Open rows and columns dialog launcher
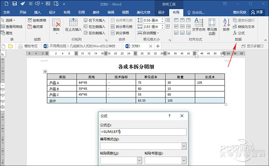Screen dimensions: 269x166 click(106, 40)
